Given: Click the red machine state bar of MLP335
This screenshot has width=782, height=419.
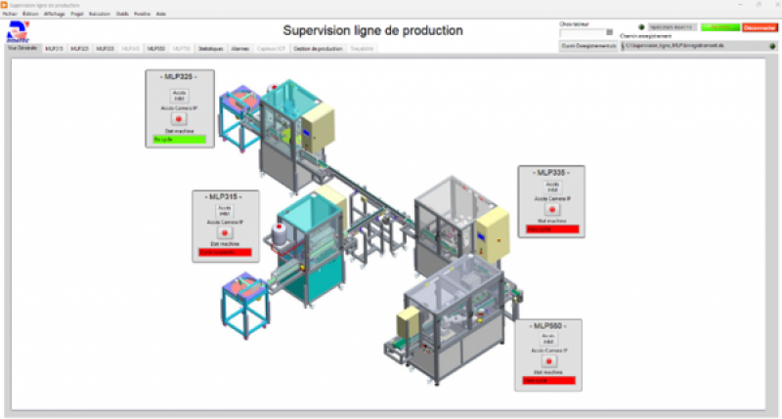Looking at the screenshot, I should 552,230.
